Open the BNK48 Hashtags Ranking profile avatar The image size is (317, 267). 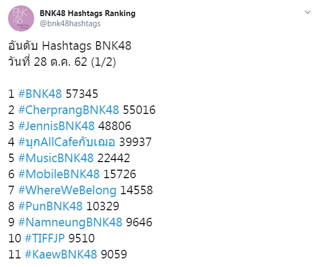pos(21,18)
